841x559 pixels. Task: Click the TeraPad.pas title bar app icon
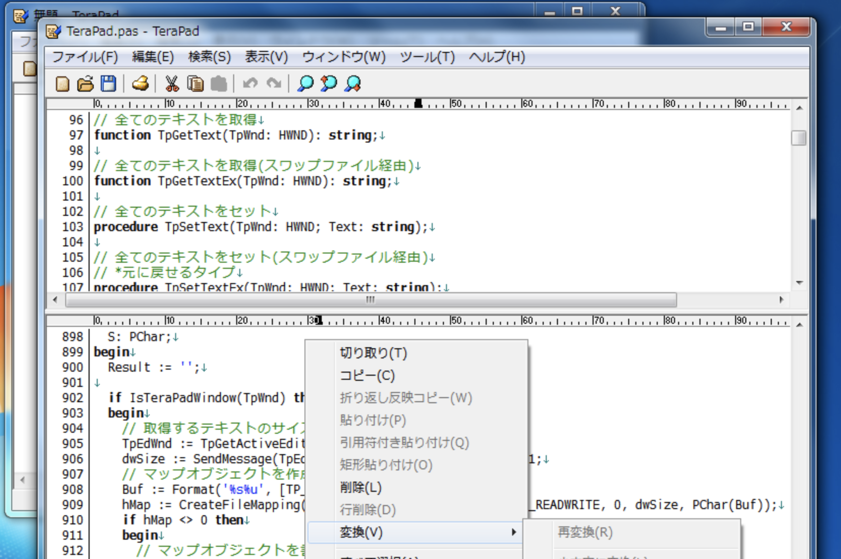pos(53,32)
